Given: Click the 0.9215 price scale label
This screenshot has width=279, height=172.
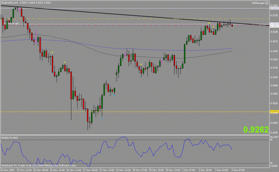Looking at the screenshot, I should [274, 41].
